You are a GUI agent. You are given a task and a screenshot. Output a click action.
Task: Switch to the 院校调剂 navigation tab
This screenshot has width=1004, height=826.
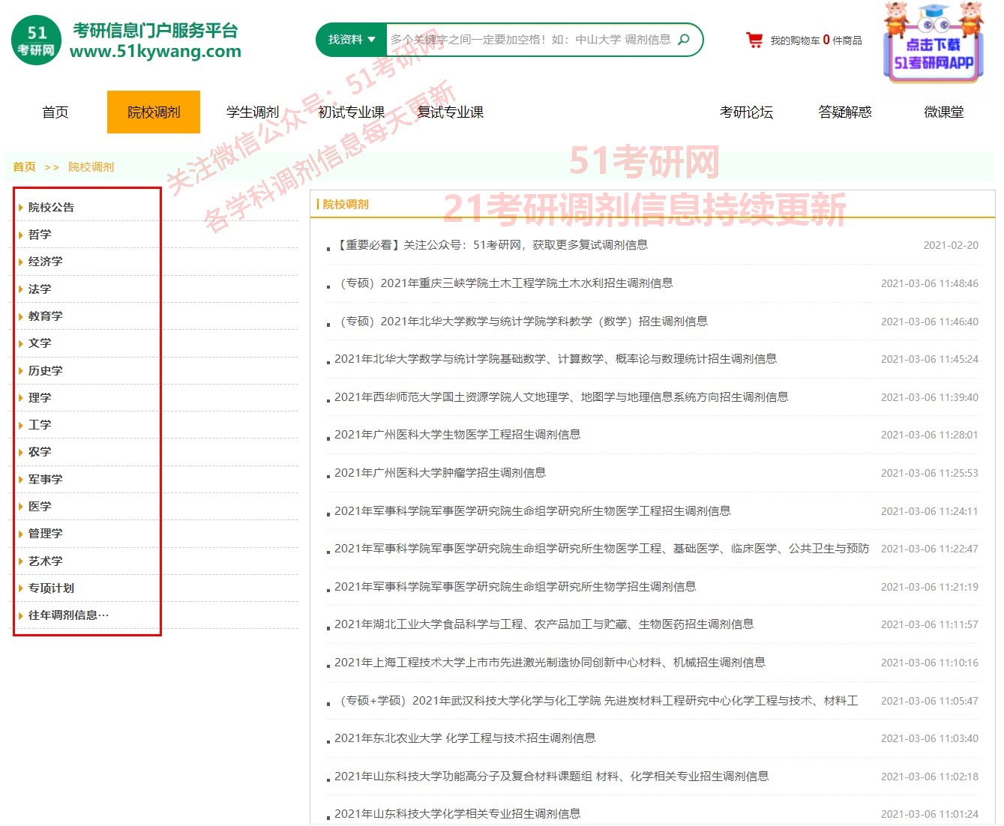tap(153, 112)
